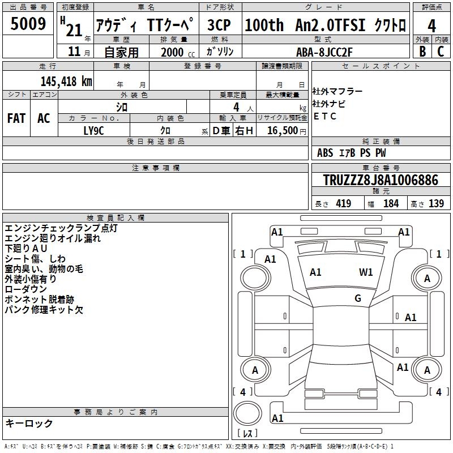Image resolution: width=453 pixels, height=453 pixels.
Task: Click the length value 419
Action: coord(343,203)
